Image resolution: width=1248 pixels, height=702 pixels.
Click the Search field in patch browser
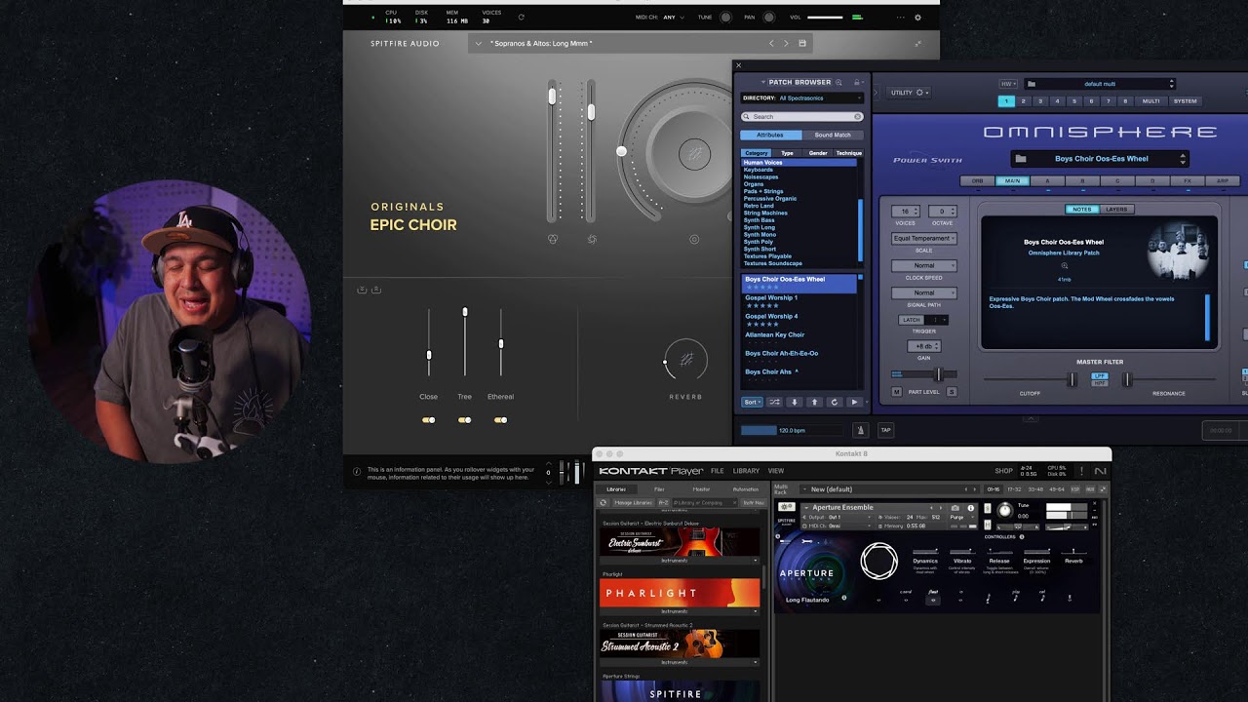(x=801, y=117)
